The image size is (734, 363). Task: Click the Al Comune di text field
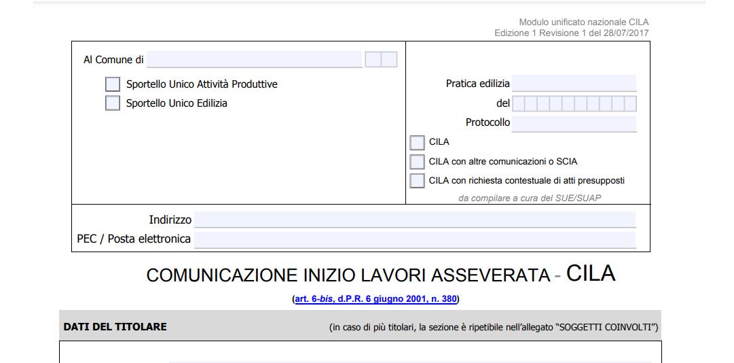(255, 60)
